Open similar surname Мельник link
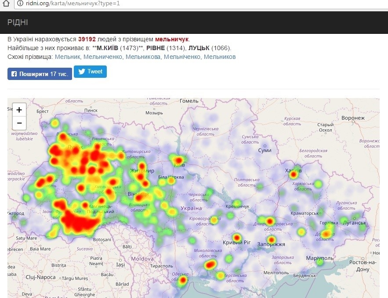The image size is (388, 298). tap(68, 57)
